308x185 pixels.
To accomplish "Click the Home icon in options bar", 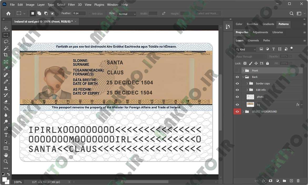I will [8, 13].
